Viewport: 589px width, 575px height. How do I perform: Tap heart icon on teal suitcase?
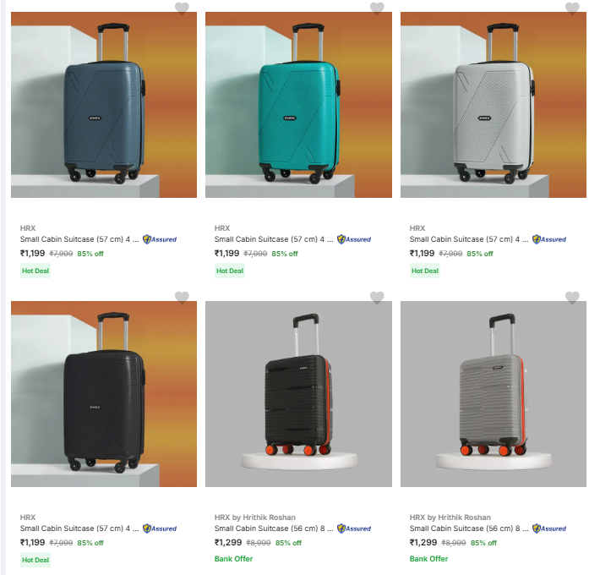[x=377, y=8]
